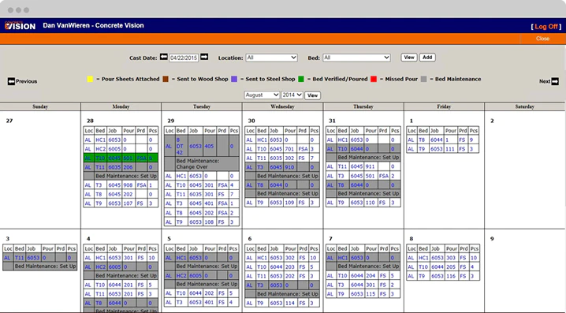Click the Concrete Vision logo
The image size is (566, 313).
tap(20, 26)
